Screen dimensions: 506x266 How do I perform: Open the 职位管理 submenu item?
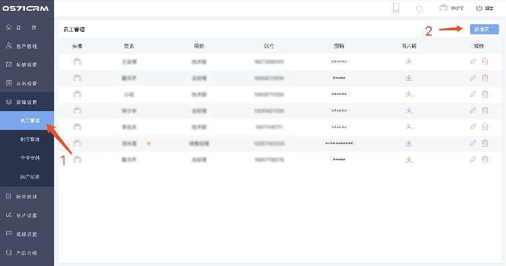click(x=27, y=139)
